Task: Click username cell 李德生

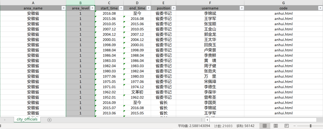Action: click(x=210, y=87)
